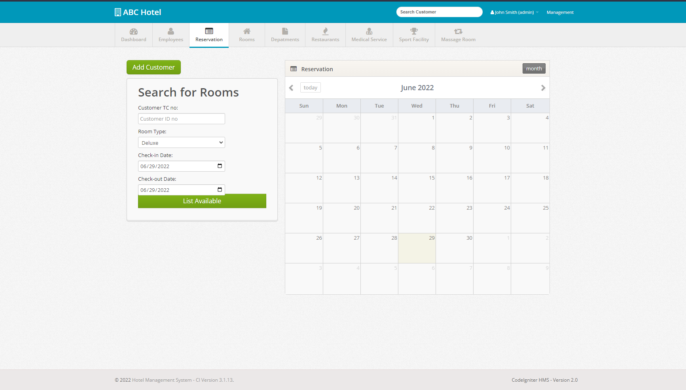Go to previous month with left arrow
The width and height of the screenshot is (686, 390).
click(291, 88)
